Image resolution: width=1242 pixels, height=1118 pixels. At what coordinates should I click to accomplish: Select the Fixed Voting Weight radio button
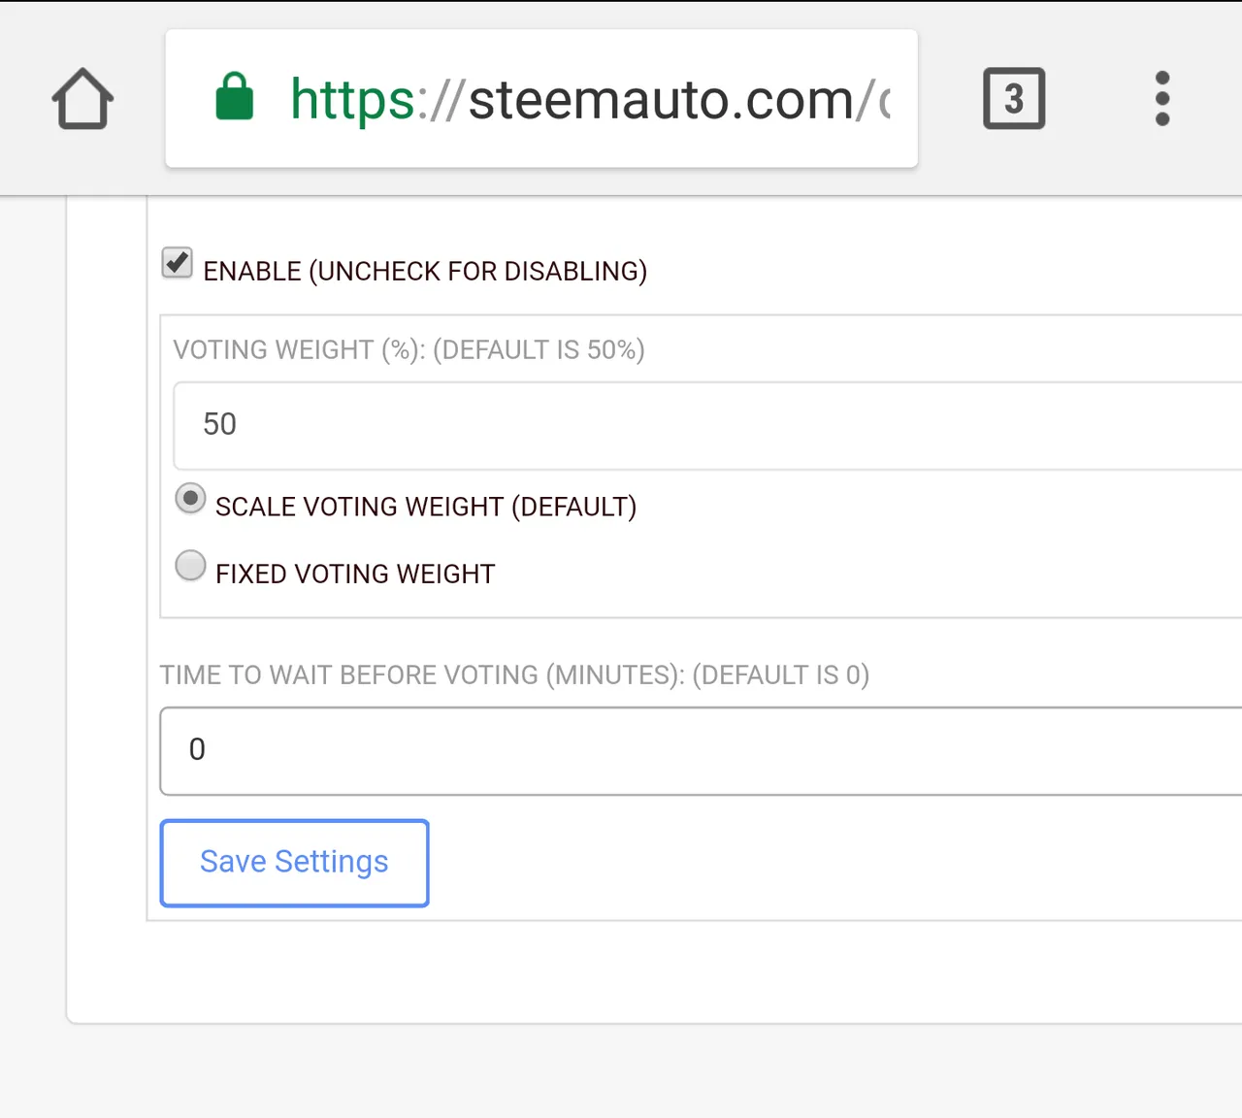click(190, 565)
